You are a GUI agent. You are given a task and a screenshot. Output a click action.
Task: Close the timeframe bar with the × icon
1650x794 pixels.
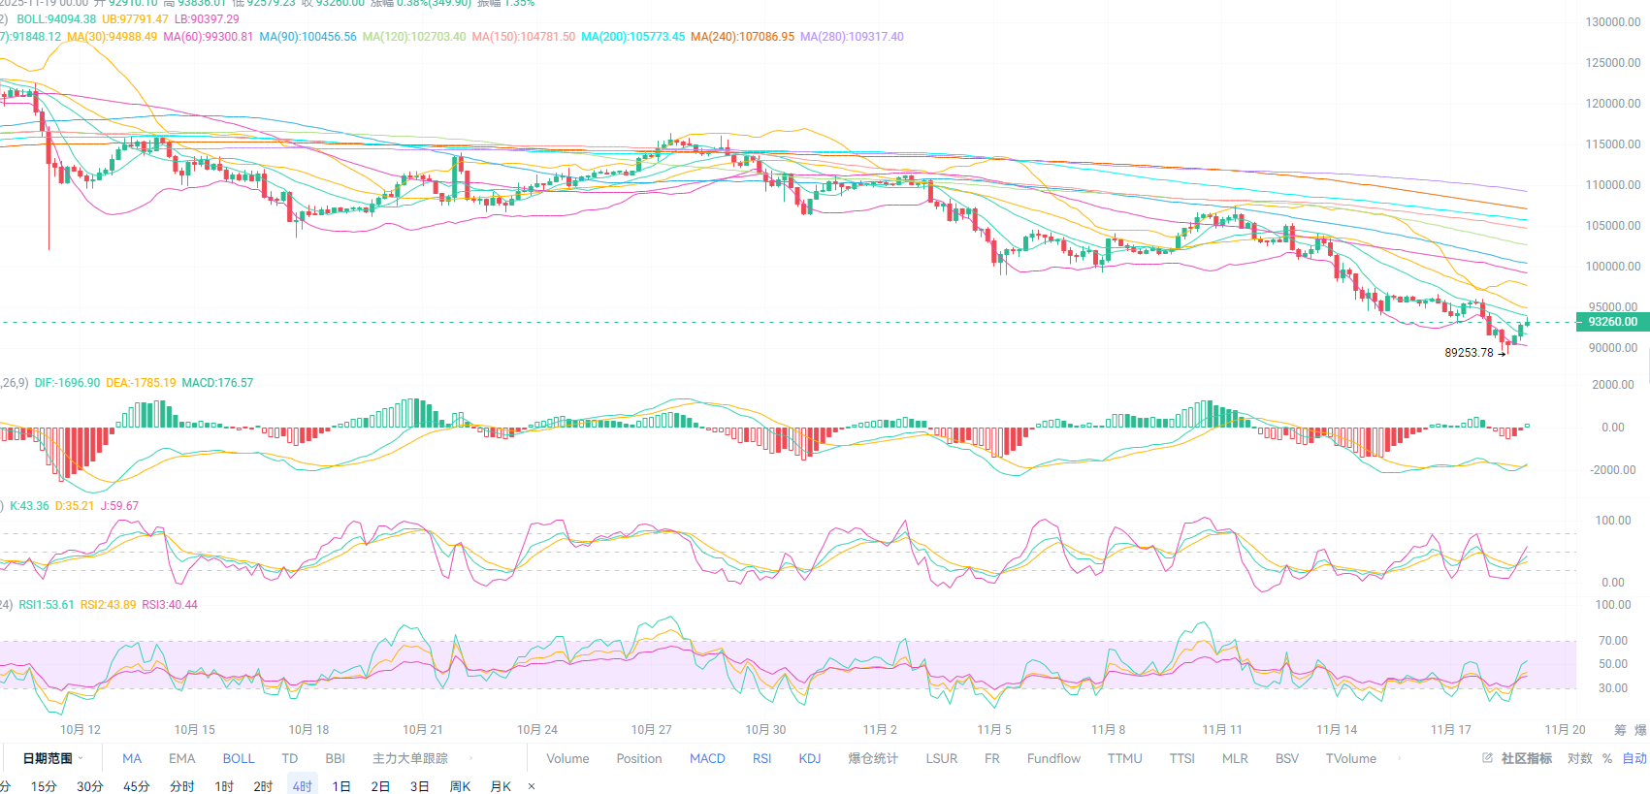click(532, 786)
